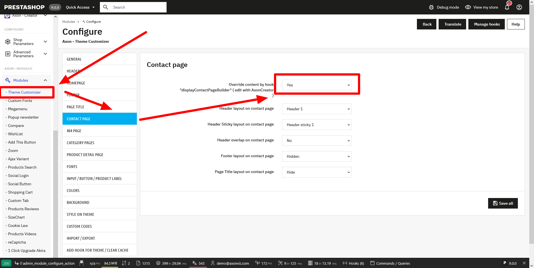Open the Header layout on contact page dropdown
534x268 pixels.
(317, 109)
